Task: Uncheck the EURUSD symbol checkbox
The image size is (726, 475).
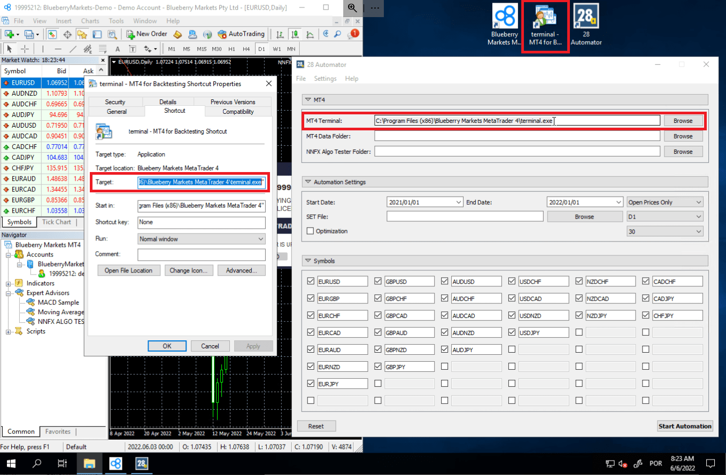Action: 311,281
